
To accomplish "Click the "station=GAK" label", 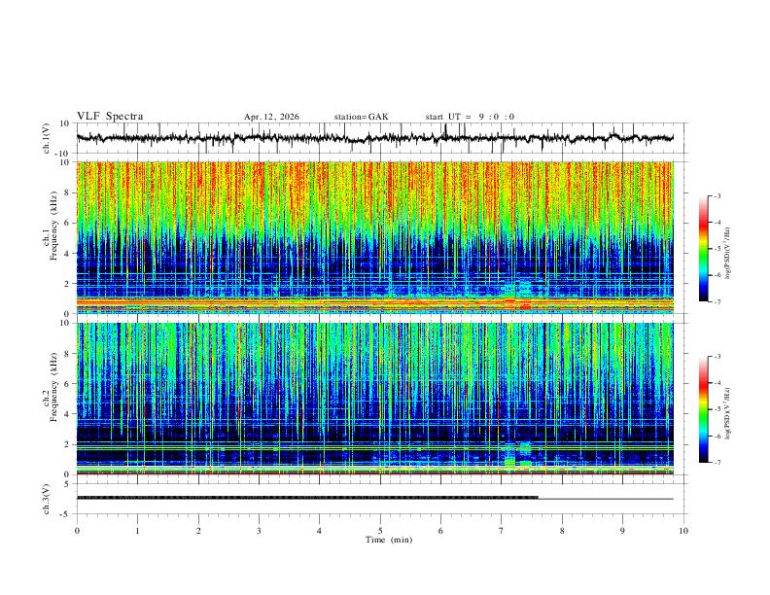I will (x=362, y=117).
